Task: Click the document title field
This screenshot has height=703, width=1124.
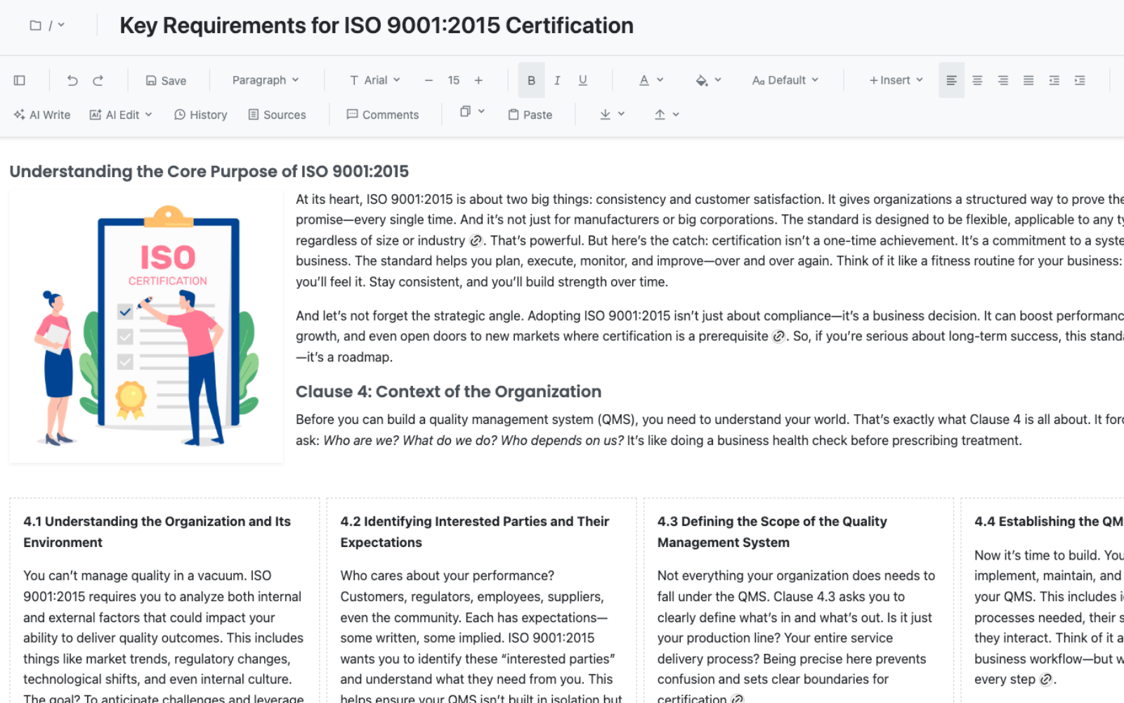Action: tap(377, 25)
